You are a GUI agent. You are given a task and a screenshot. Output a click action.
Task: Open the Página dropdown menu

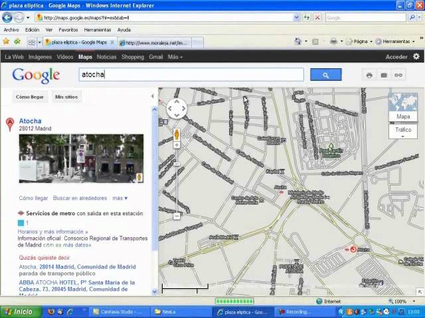point(359,41)
